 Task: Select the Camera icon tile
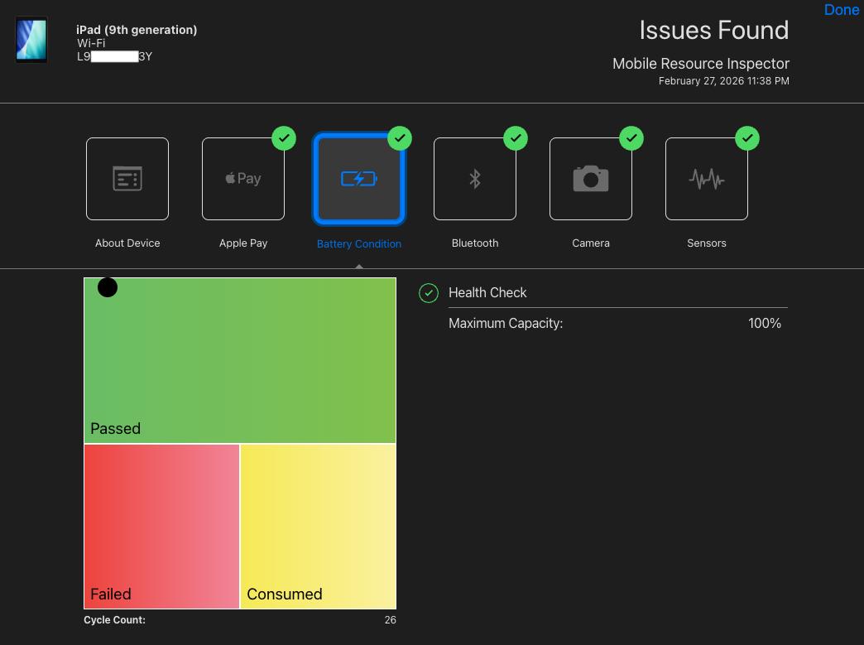[591, 179]
